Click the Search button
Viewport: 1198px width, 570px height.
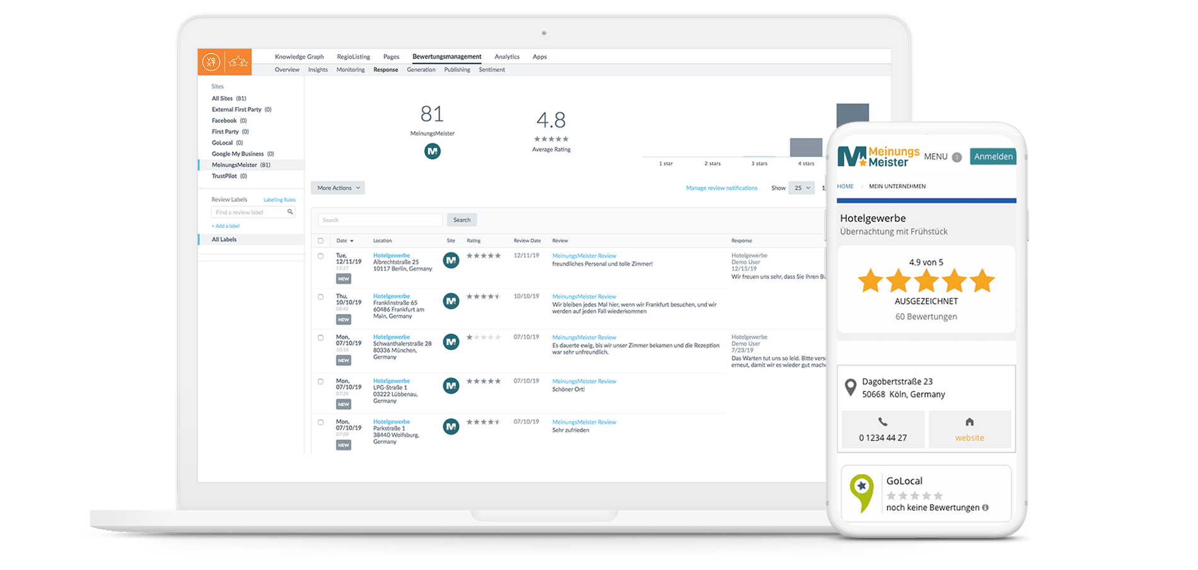462,220
